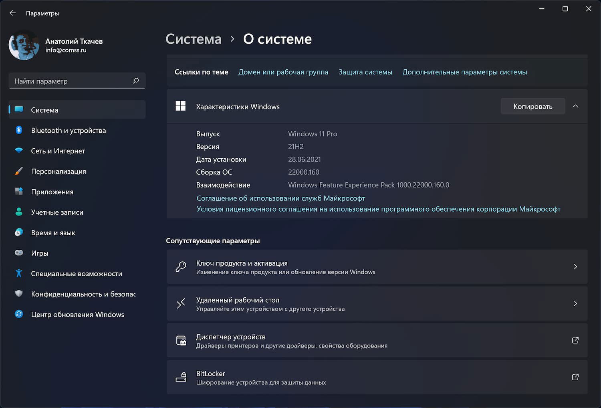The height and width of the screenshot is (408, 601).
Task: Expand Удаленный рабочий стол settings
Action: [x=377, y=303]
